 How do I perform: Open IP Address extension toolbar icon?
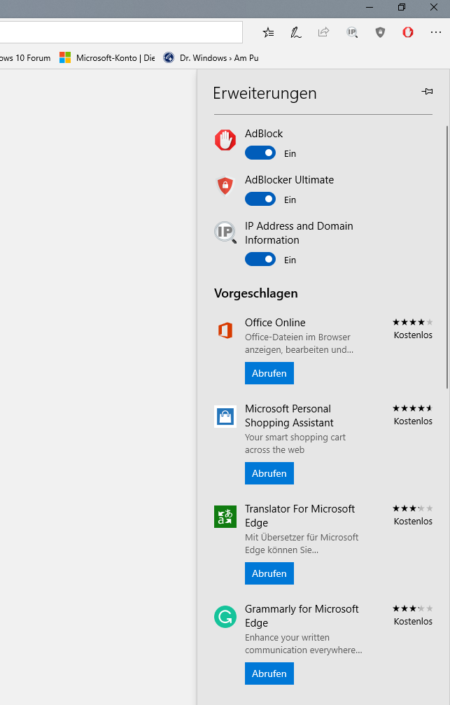click(352, 32)
